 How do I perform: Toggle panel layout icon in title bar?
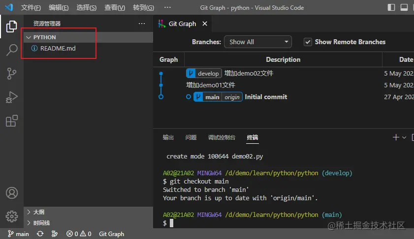(x=404, y=7)
